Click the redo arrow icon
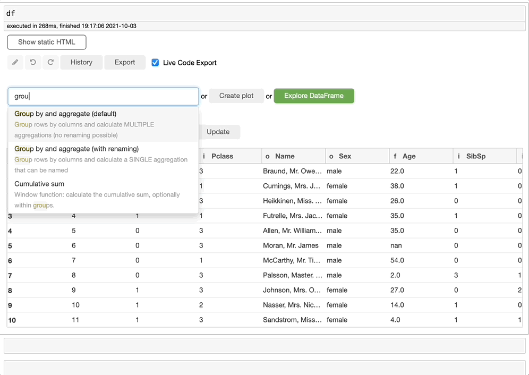Screen dimensions: 529x375 (50, 62)
